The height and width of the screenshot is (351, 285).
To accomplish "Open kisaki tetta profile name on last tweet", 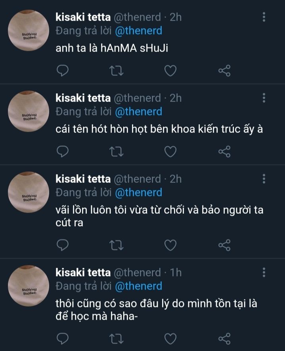I will pos(83,272).
